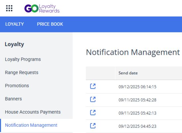Image resolution: width=182 pixels, height=133 pixels.
Task: Open notification sent 09/11/2025 05:42:28 via its icon
Action: (93, 100)
